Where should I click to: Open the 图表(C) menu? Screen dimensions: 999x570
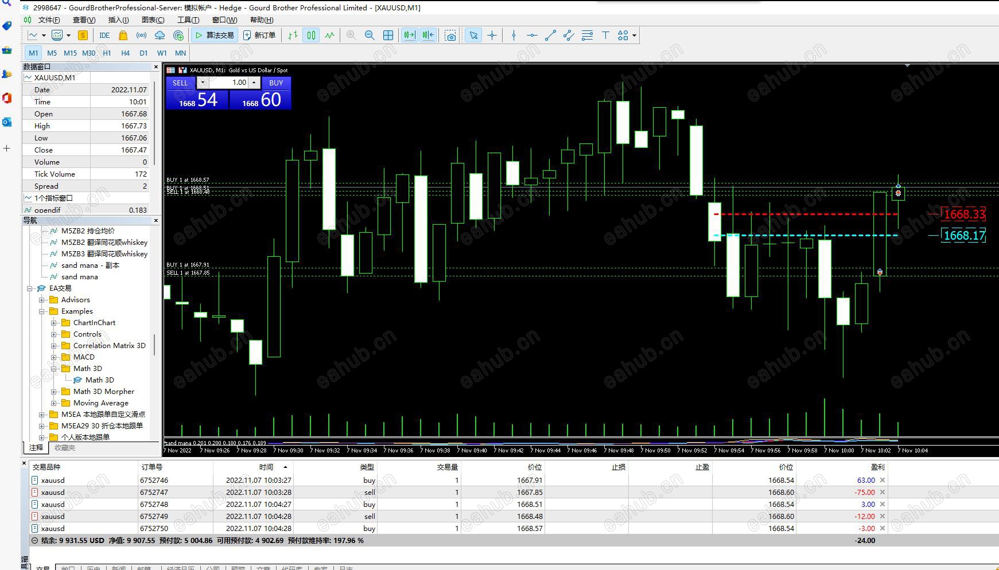tap(153, 20)
